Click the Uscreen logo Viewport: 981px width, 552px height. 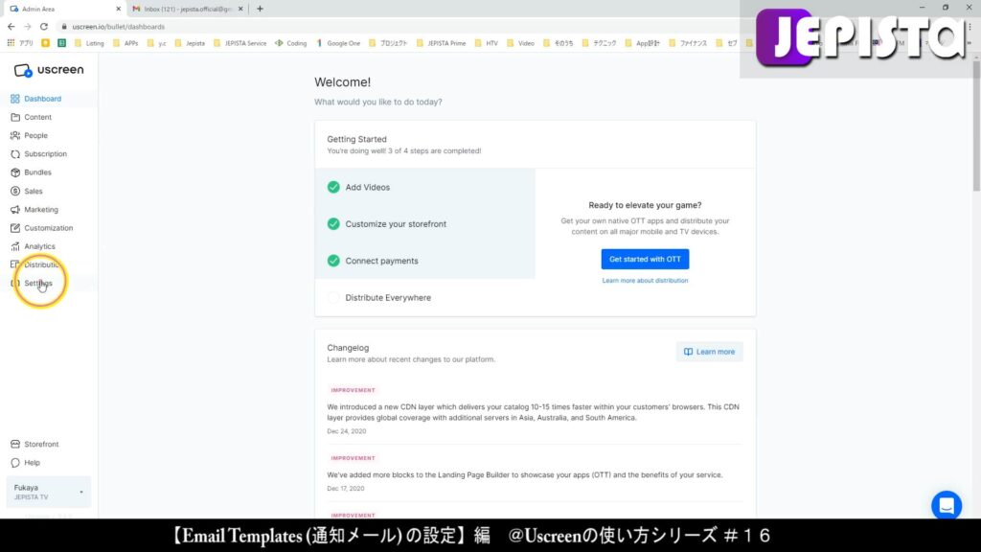(x=49, y=70)
